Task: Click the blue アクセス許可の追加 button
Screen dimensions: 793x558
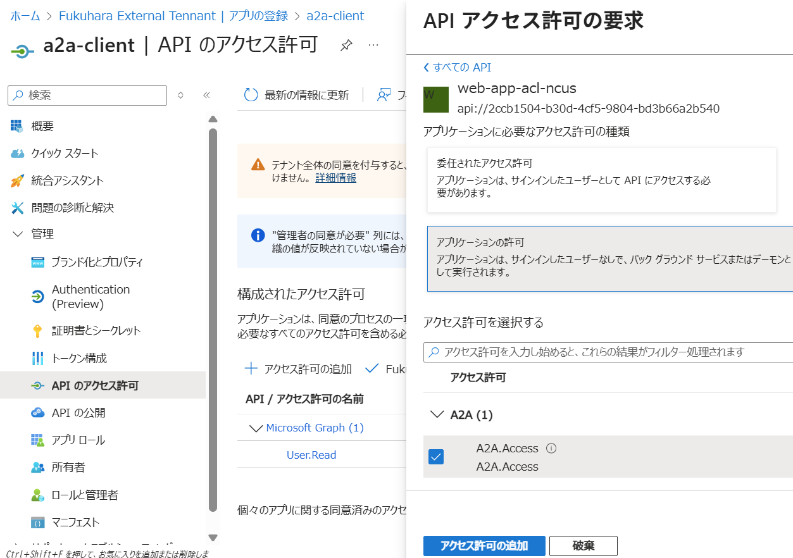Action: [484, 545]
